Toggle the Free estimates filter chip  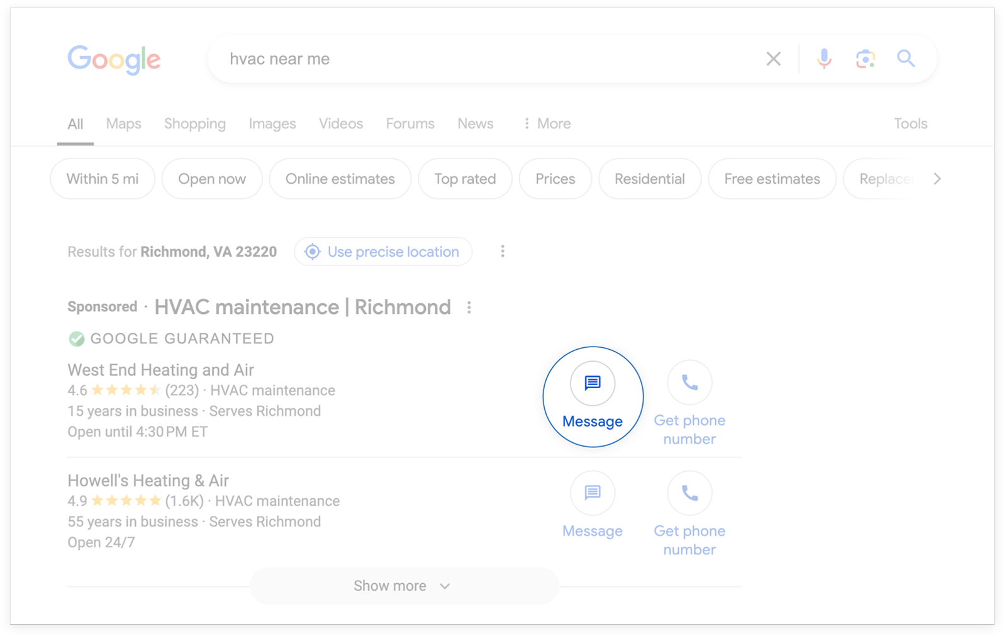pyautogui.click(x=772, y=179)
